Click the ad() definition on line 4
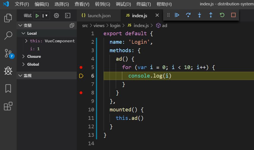 (122, 59)
